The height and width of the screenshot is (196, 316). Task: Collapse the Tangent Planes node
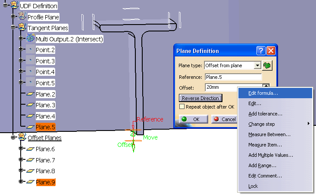click(13, 27)
